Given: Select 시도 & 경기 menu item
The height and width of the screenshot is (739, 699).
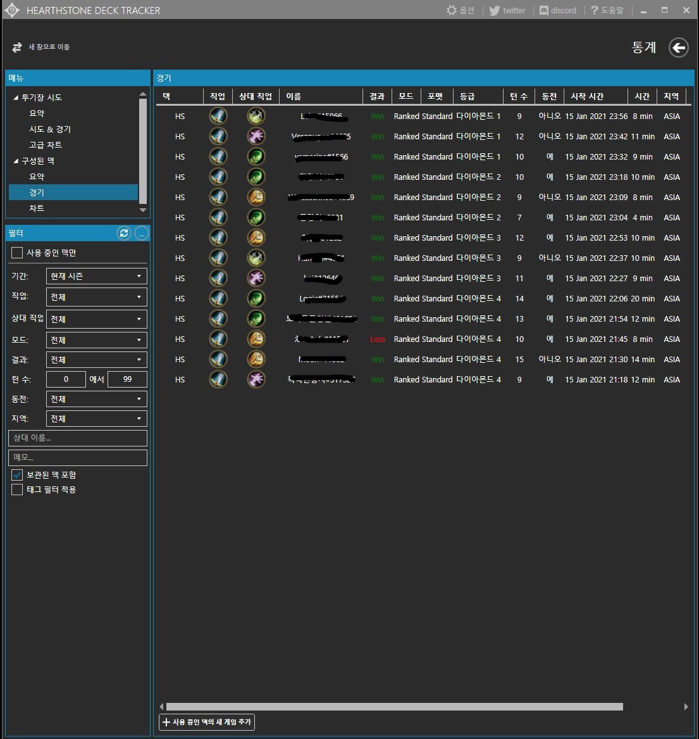Looking at the screenshot, I should [50, 129].
